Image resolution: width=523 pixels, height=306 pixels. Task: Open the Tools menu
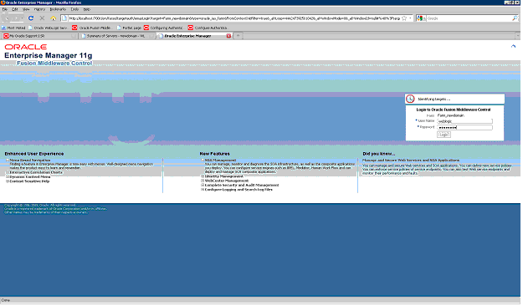coord(74,9)
